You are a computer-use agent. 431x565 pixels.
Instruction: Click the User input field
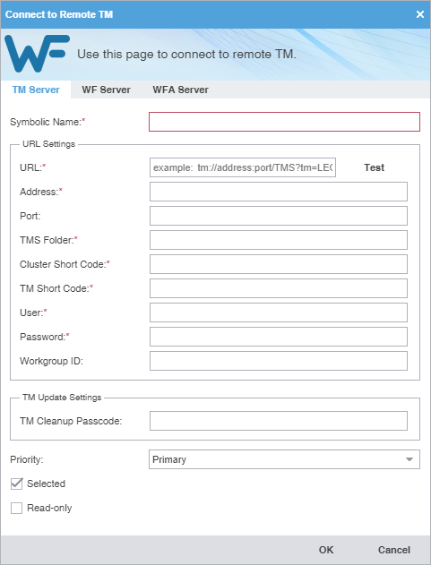pyautogui.click(x=279, y=312)
